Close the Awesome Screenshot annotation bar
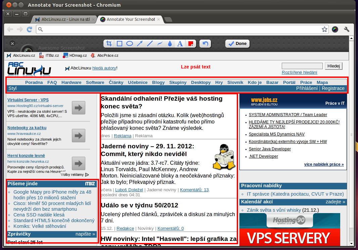The image size is (358, 250). 12,43
